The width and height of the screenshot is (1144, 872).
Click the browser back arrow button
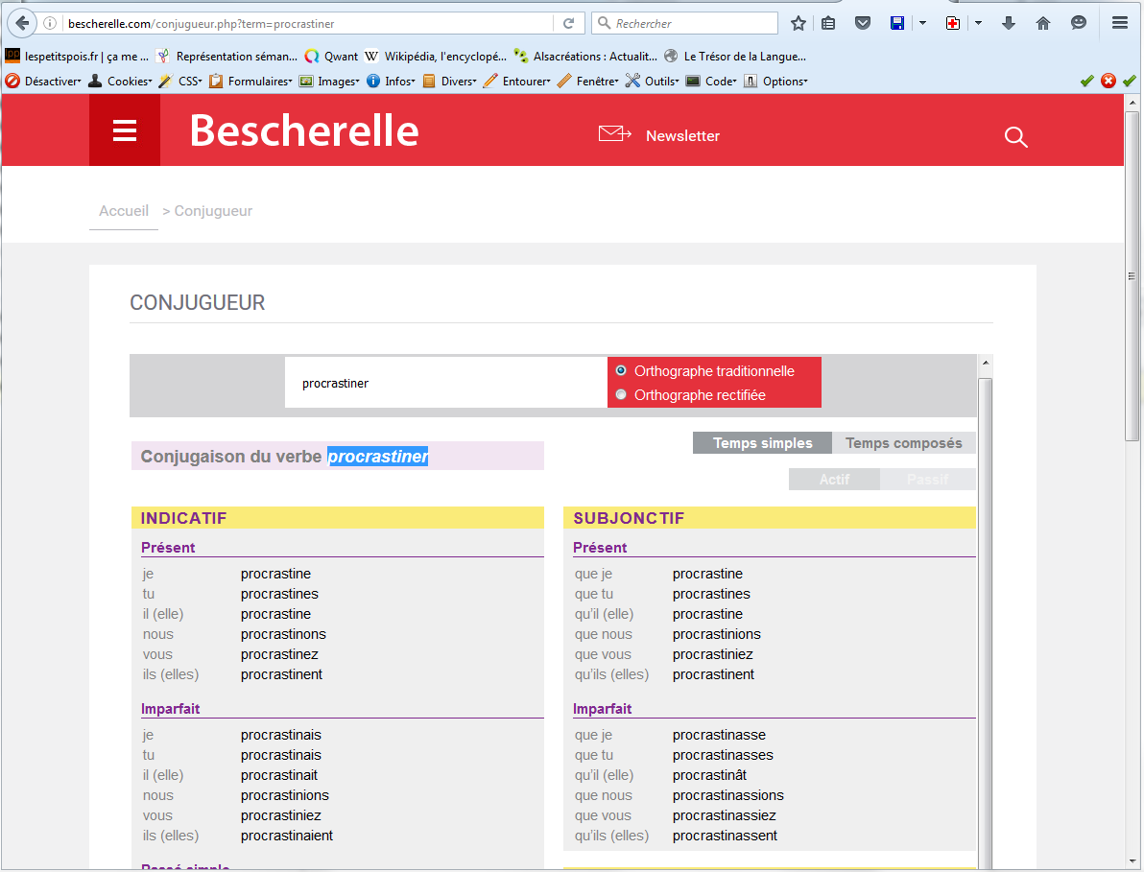pyautogui.click(x=21, y=23)
